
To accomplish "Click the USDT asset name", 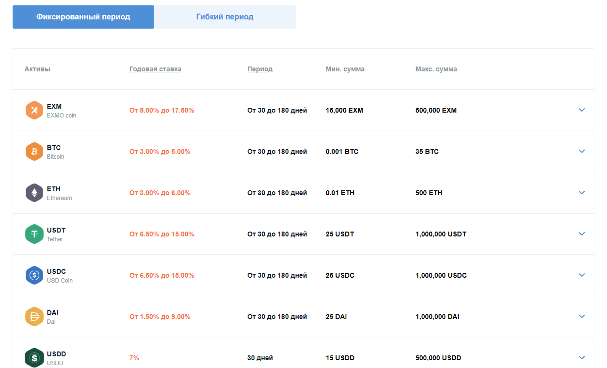I will pyautogui.click(x=56, y=230).
